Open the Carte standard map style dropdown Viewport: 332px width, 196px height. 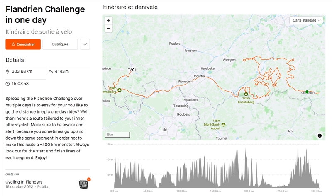click(x=307, y=20)
